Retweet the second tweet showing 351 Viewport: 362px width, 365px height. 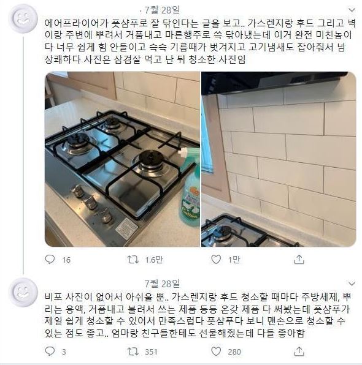133,352
